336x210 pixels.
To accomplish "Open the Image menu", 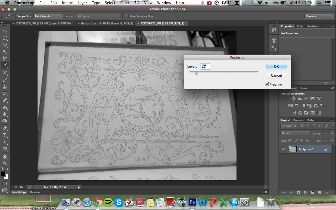I will 67,3.
